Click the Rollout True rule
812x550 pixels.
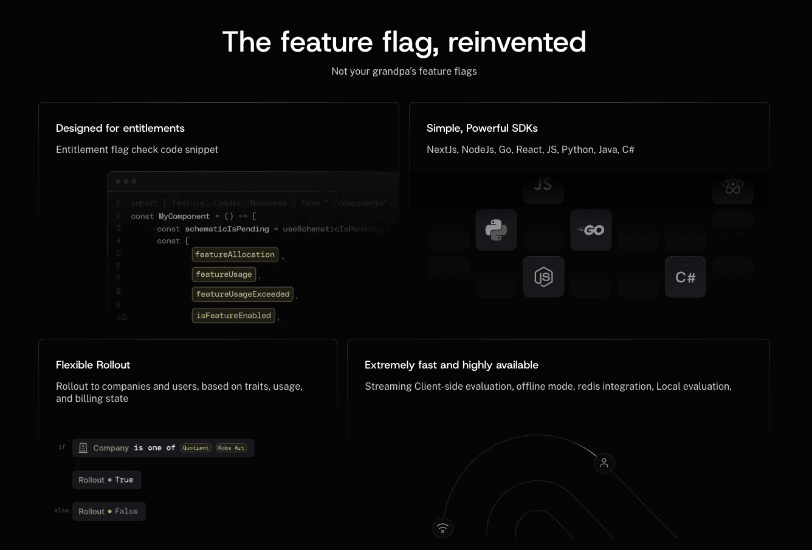point(106,480)
